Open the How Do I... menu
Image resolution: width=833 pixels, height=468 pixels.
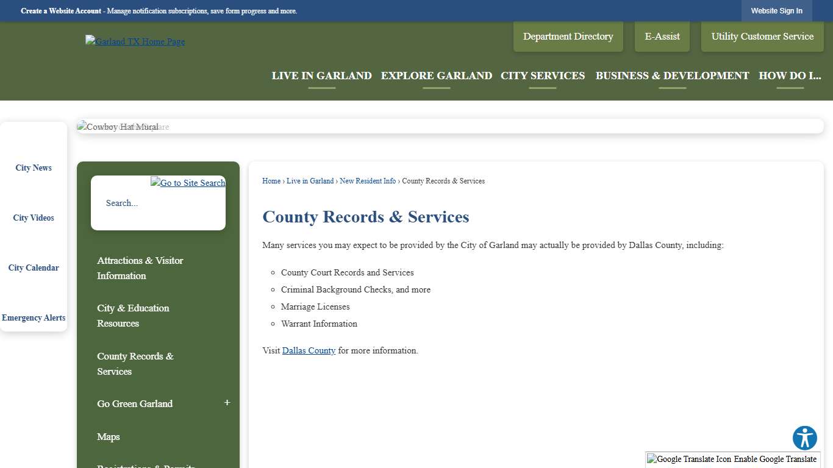(790, 76)
